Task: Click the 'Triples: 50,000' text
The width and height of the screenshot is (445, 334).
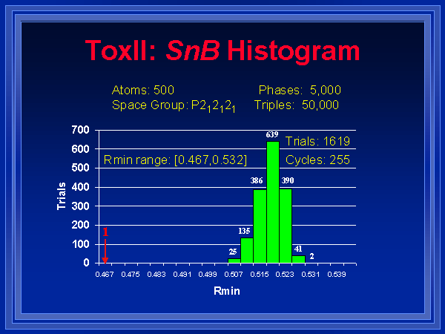Action: point(296,105)
